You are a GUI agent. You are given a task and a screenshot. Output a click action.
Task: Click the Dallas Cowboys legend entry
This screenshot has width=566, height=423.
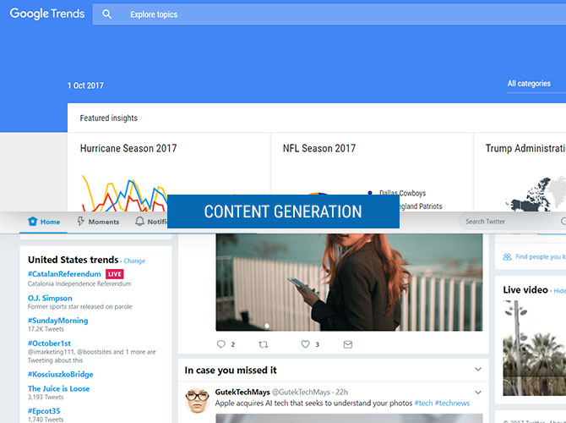pos(402,193)
